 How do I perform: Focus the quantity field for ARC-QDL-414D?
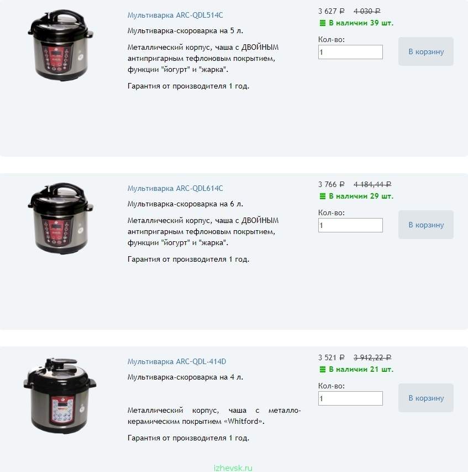[x=350, y=398]
